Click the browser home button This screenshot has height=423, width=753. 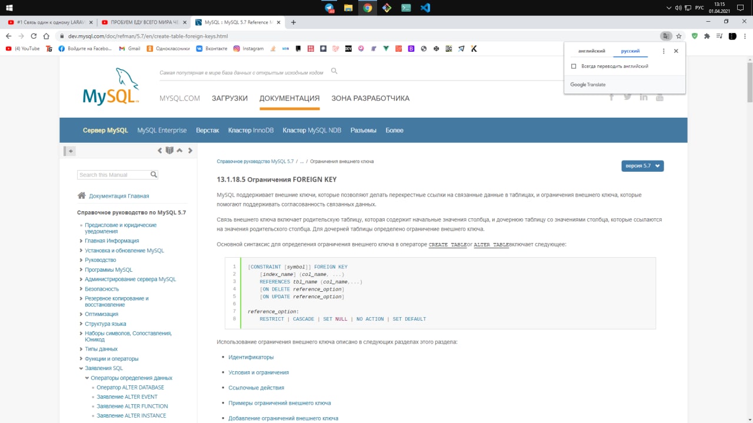click(46, 36)
